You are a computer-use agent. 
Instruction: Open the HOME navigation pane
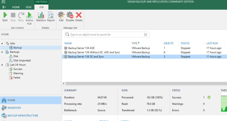31,100
